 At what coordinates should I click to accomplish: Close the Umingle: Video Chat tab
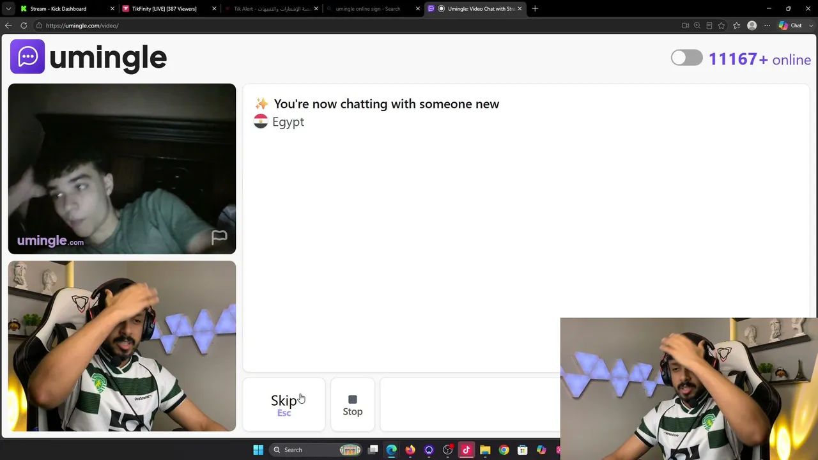[x=520, y=9]
